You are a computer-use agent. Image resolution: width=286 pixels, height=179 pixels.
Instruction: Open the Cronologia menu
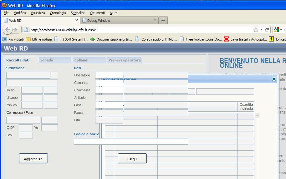coord(58,13)
